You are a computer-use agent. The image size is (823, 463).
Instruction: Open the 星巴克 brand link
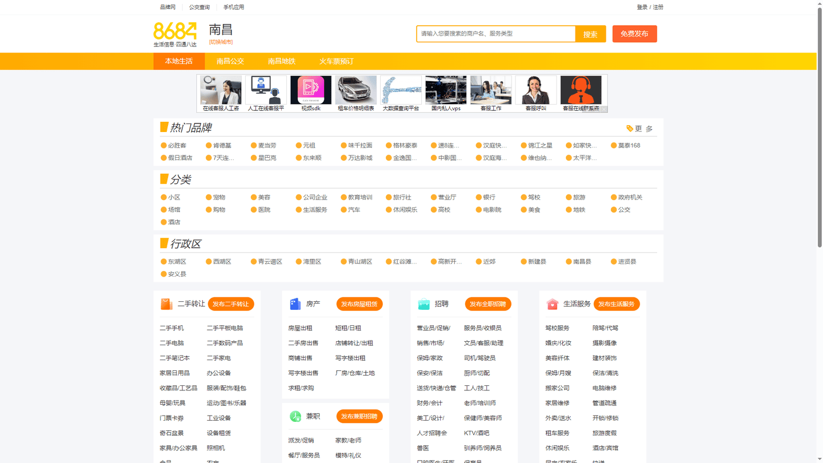(x=267, y=158)
